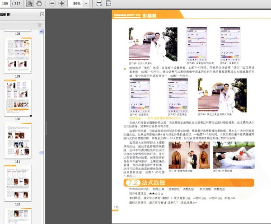Select the page 180 thumbnail
The image size is (271, 224).
click(x=18, y=98)
